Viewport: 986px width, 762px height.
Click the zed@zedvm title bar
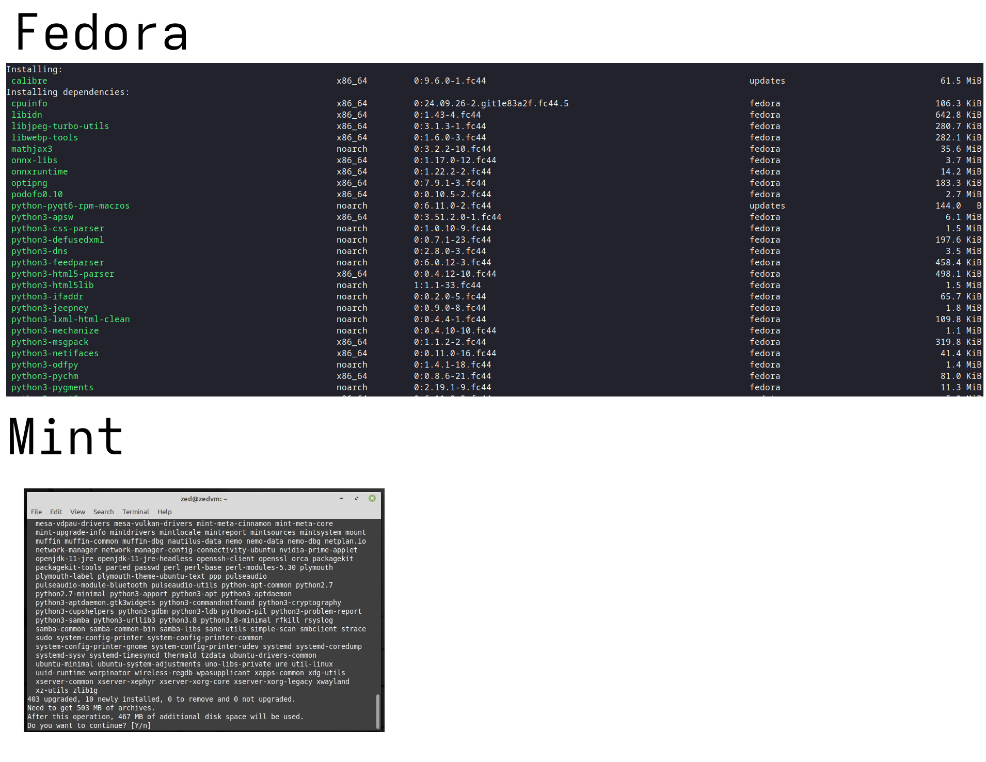(204, 499)
